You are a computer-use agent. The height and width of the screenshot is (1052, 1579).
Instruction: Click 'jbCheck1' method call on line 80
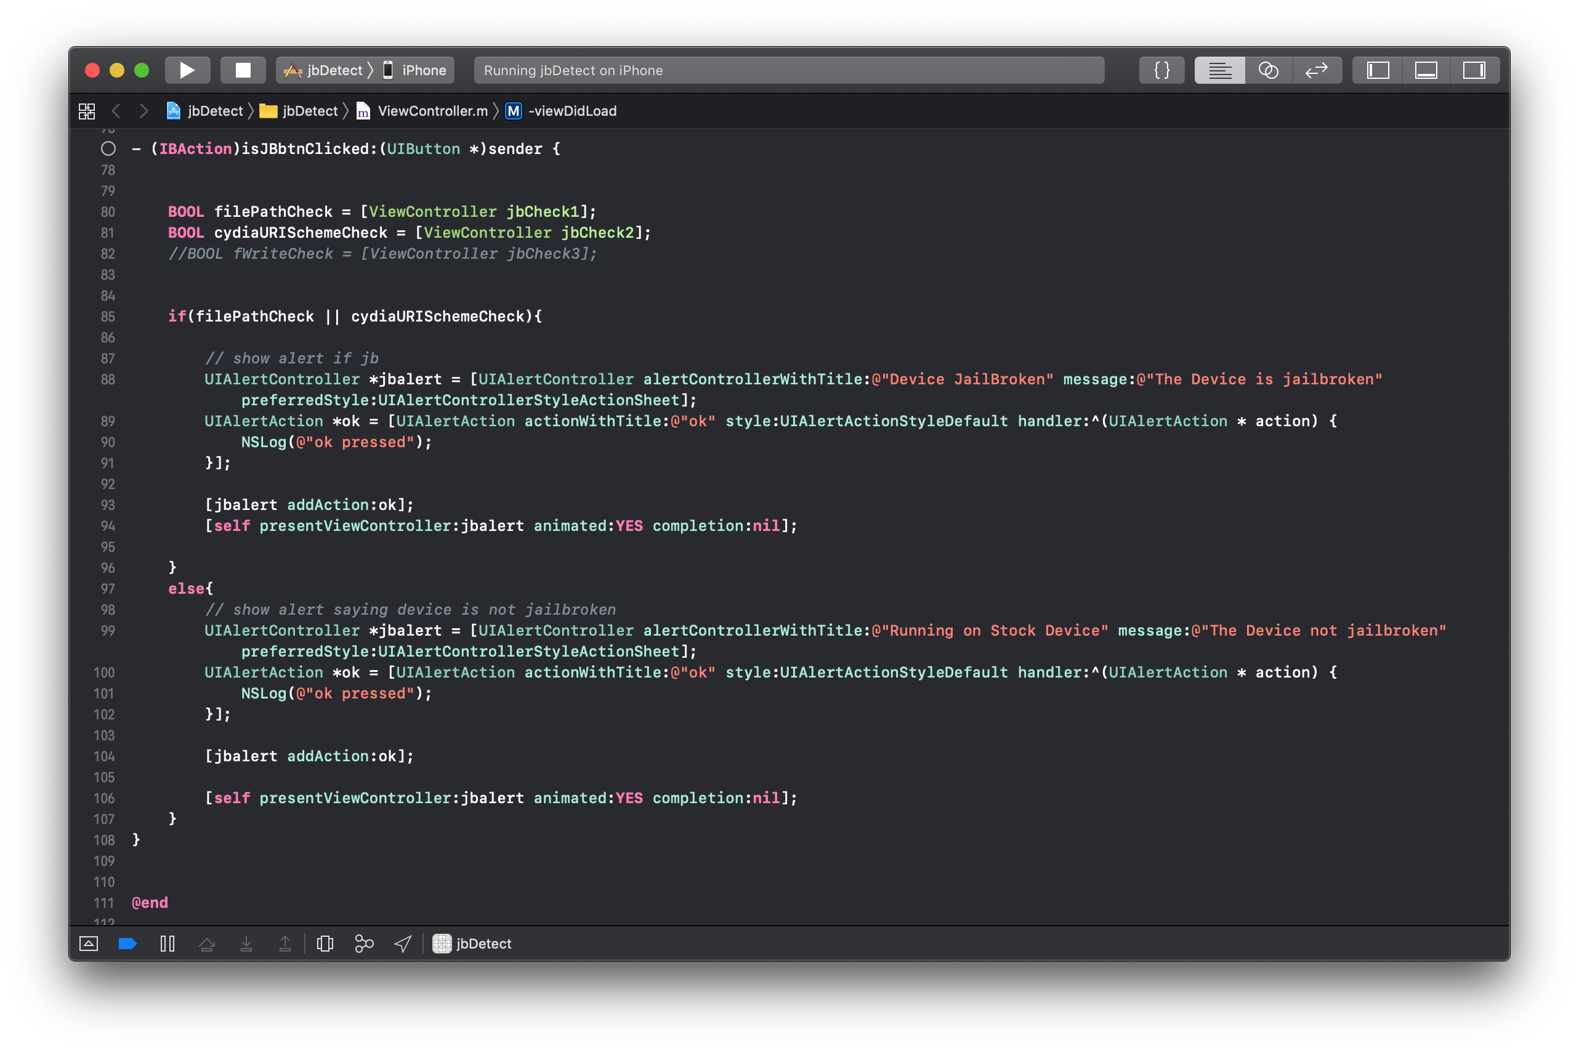click(x=543, y=212)
